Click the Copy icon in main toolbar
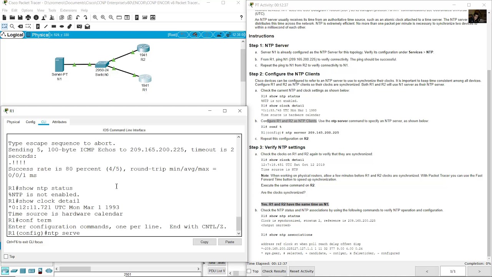Viewport: 492px width, 277px height. coord(61,18)
